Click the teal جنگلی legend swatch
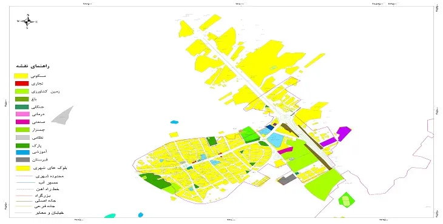Image resolution: width=443 pixels, height=224 pixels. 22,107
